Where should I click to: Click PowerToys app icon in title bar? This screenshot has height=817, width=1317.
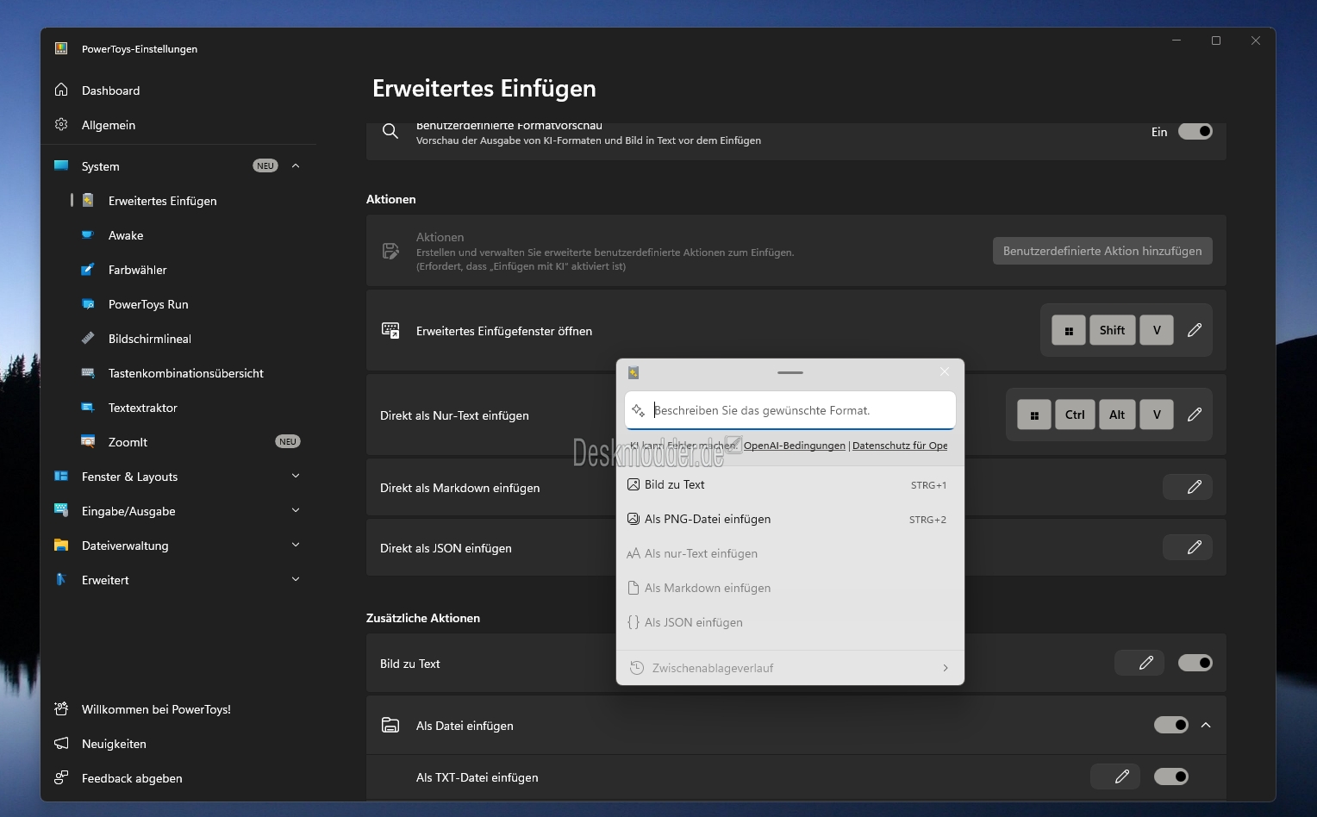[61, 48]
